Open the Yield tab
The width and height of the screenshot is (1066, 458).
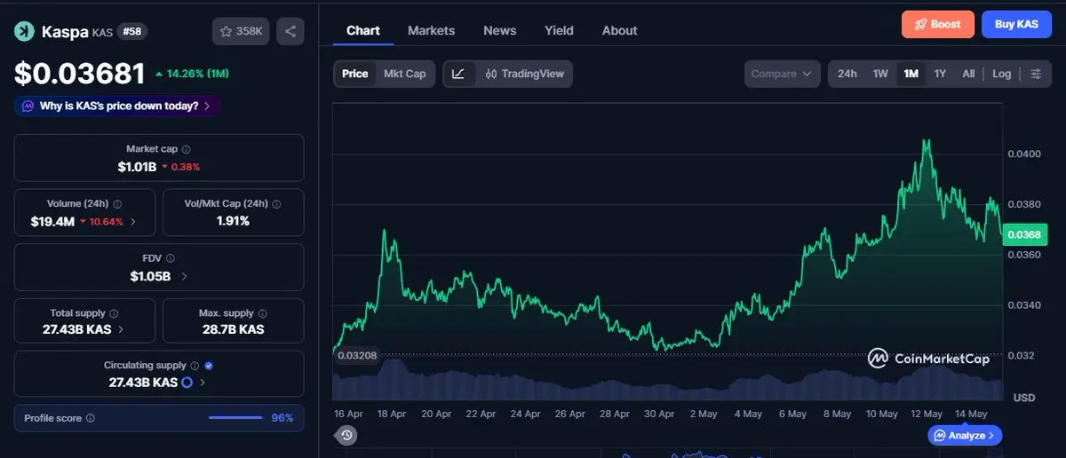[559, 30]
